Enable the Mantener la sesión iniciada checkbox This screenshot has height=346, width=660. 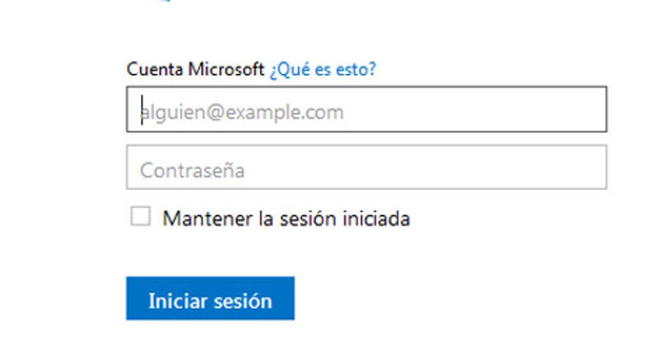point(140,216)
